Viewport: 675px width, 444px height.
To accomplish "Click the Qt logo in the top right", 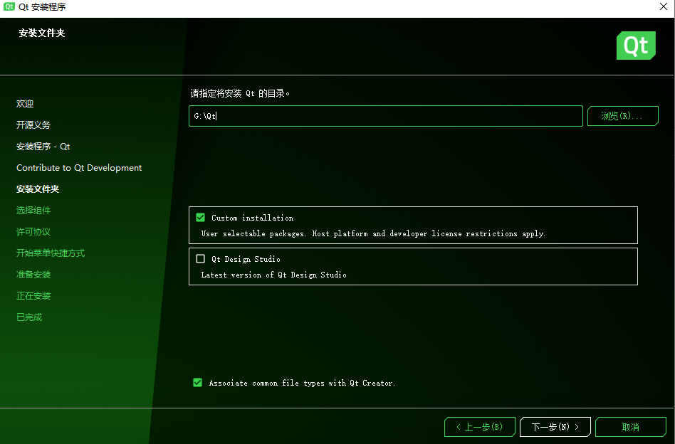I will pos(635,45).
